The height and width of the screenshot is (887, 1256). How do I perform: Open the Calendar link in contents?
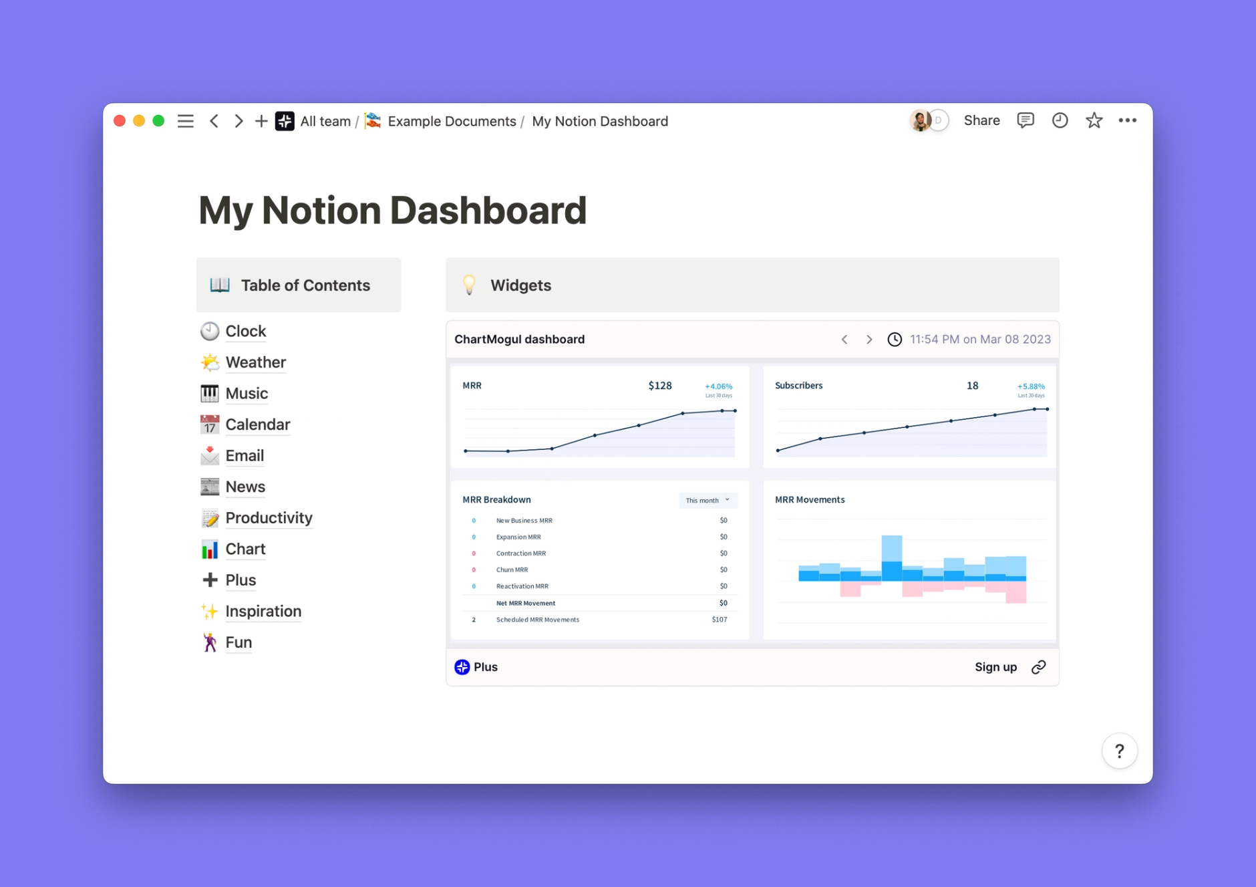pyautogui.click(x=258, y=424)
